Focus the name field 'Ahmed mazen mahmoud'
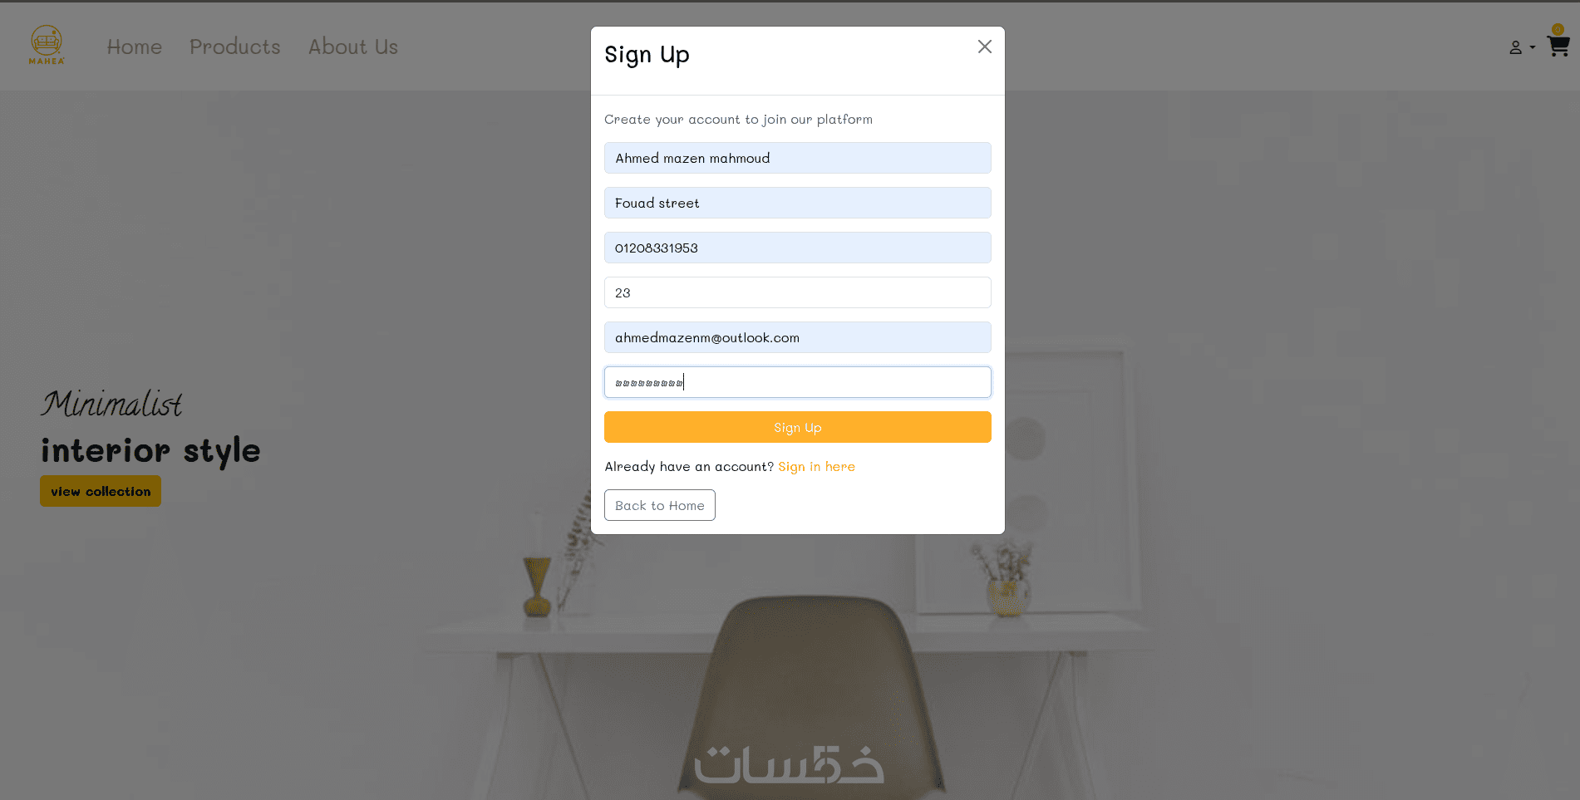This screenshot has width=1580, height=800. pos(797,158)
